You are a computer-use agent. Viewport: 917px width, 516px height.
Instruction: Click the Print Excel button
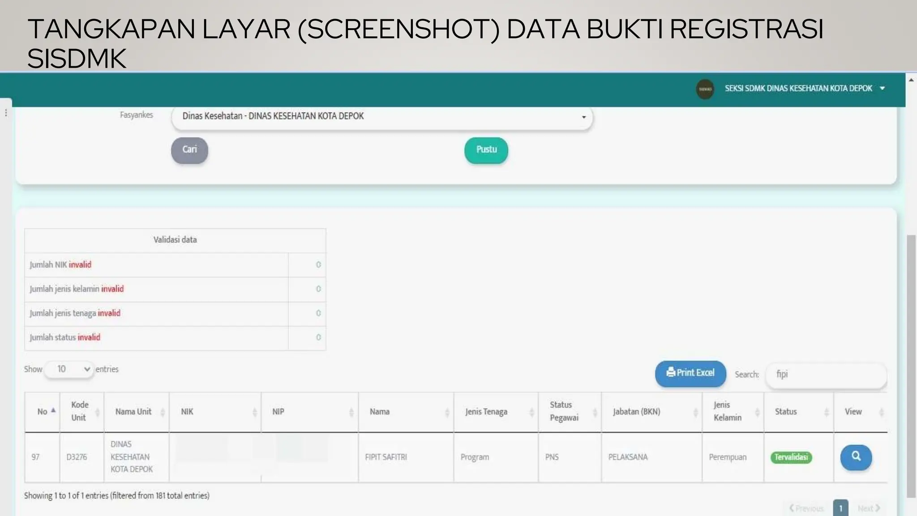tap(690, 373)
